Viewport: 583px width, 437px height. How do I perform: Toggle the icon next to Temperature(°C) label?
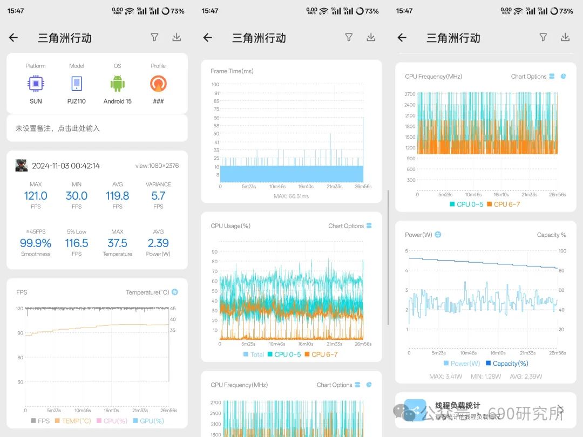pyautogui.click(x=175, y=292)
